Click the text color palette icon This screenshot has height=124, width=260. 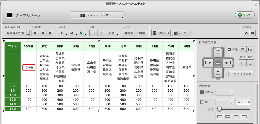81,33
